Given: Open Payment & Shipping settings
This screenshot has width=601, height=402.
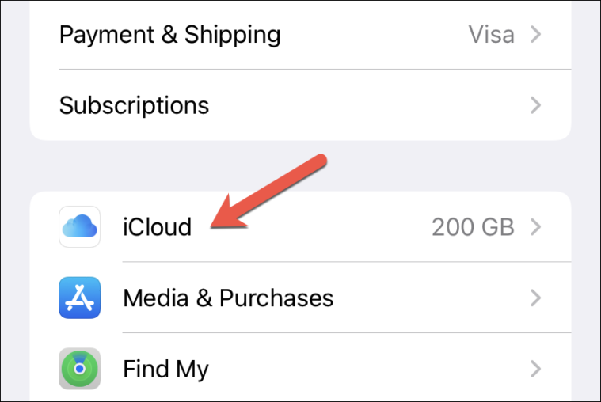Looking at the screenshot, I should [x=169, y=35].
